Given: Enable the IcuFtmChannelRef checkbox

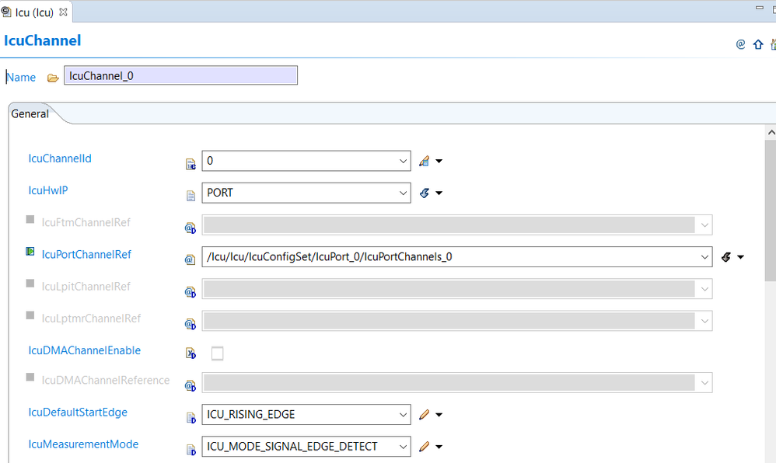Looking at the screenshot, I should 30,219.
